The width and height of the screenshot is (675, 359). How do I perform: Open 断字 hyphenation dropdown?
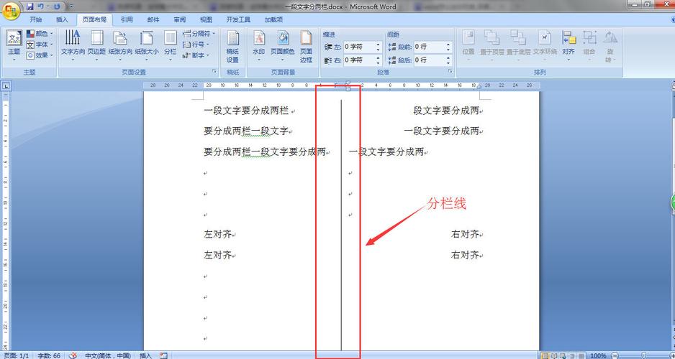tap(196, 55)
